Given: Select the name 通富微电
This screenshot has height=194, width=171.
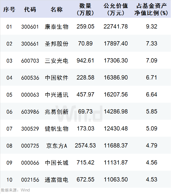Looking at the screenshot, I should (57, 180).
